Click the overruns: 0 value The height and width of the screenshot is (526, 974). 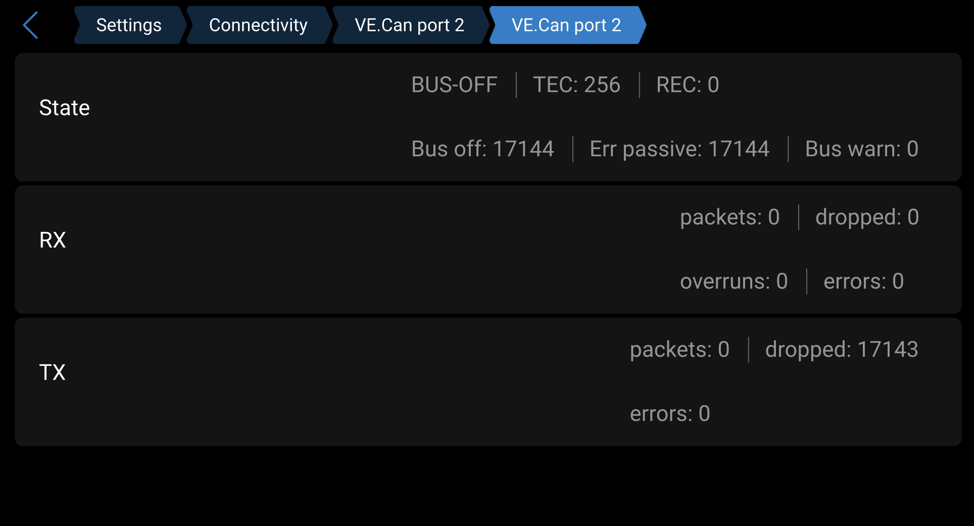tap(734, 281)
